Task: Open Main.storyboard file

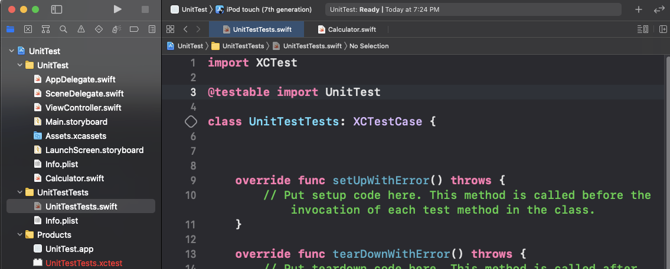Action: coord(77,121)
